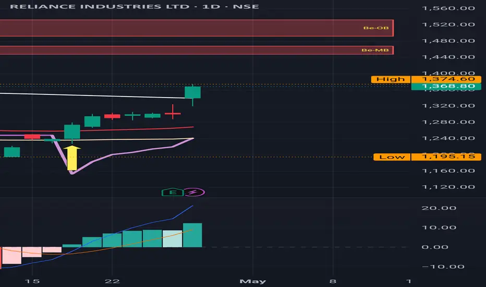Click the 1,240.00 price axis label
Viewport: 486px width, 287px height.
pos(448,138)
